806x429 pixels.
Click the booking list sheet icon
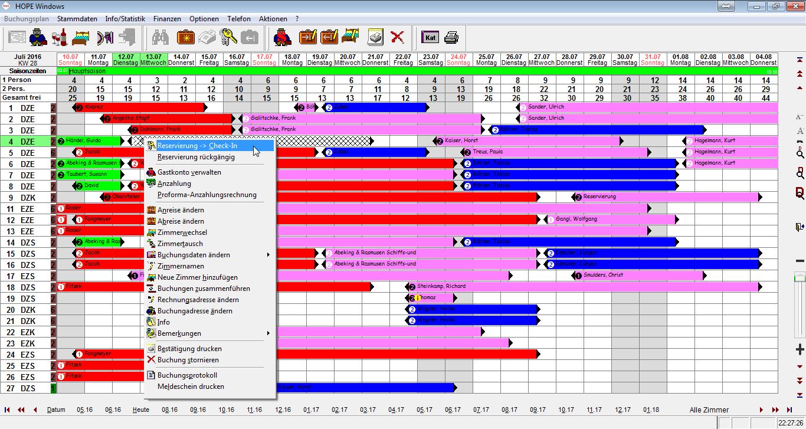coord(18,37)
